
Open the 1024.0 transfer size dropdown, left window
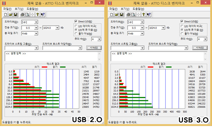tap(57, 28)
